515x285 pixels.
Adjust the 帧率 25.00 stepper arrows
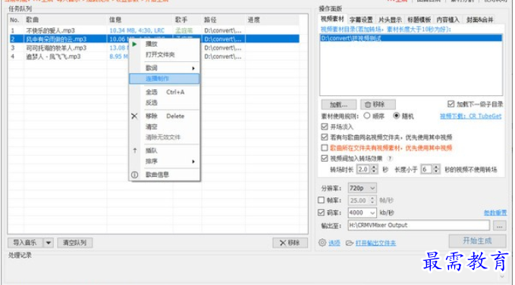click(x=372, y=200)
